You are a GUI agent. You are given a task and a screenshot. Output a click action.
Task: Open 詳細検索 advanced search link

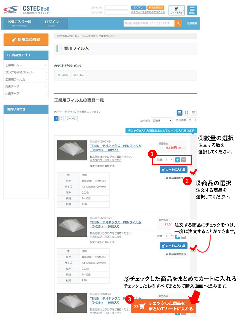(192, 23)
